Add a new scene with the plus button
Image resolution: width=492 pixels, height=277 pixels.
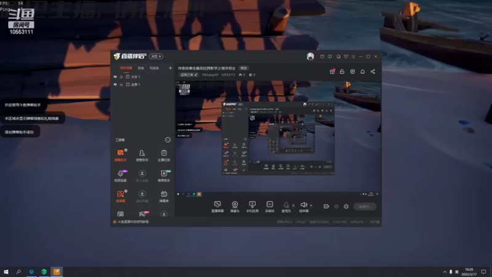pos(170,68)
